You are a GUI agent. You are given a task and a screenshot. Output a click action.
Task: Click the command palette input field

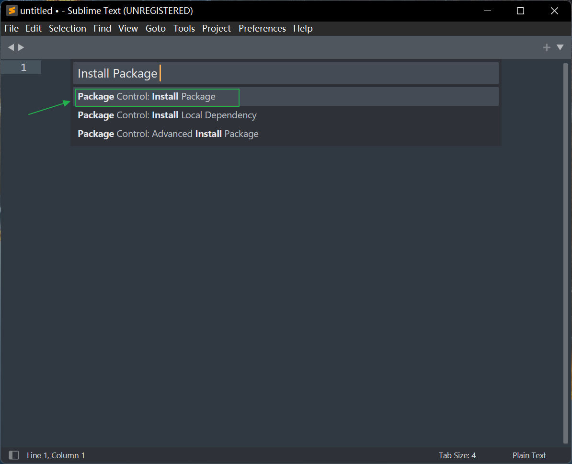(286, 73)
